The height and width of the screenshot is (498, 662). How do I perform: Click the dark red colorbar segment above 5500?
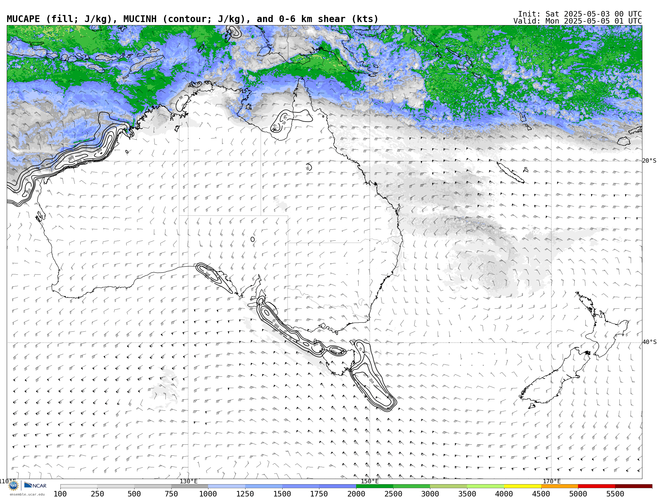point(633,486)
